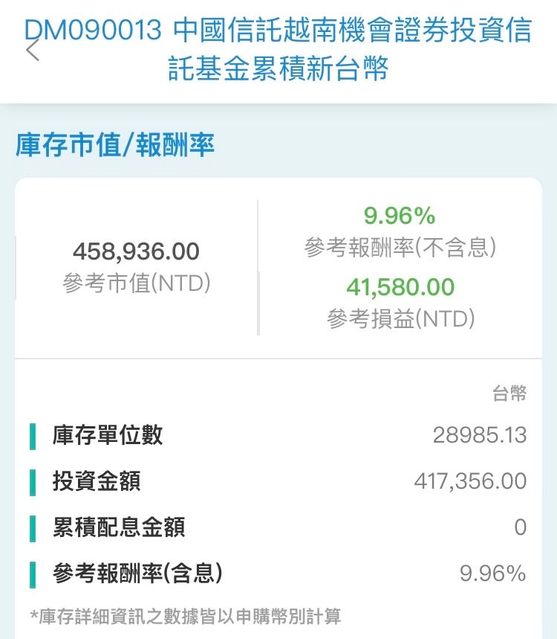Click teal marker beside 累積配息金額

click(33, 528)
